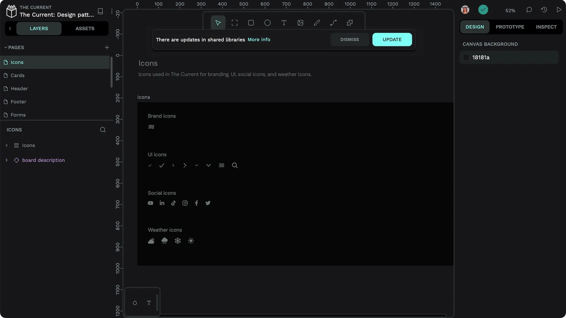Open the 52% zoom dropdown
Screen dimensions: 566x318
tap(510, 10)
